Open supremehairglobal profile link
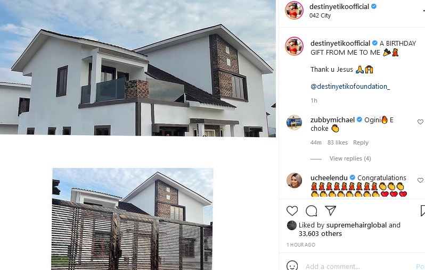 356,225
